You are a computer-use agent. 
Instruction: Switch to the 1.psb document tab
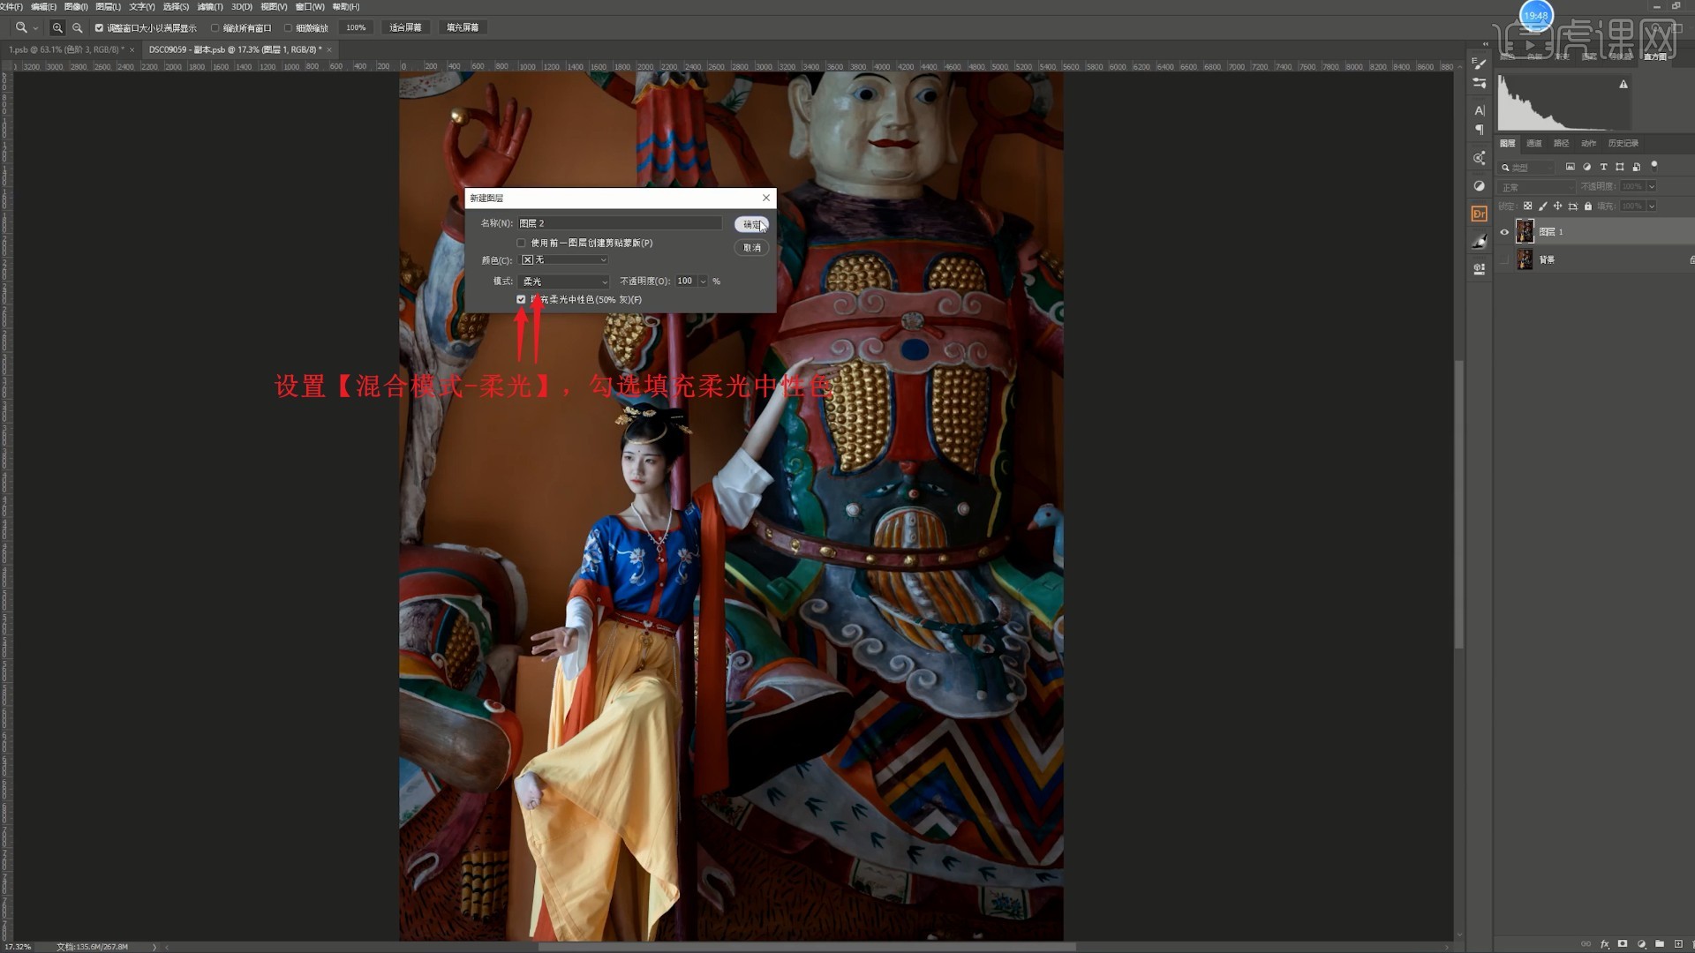[x=64, y=49]
